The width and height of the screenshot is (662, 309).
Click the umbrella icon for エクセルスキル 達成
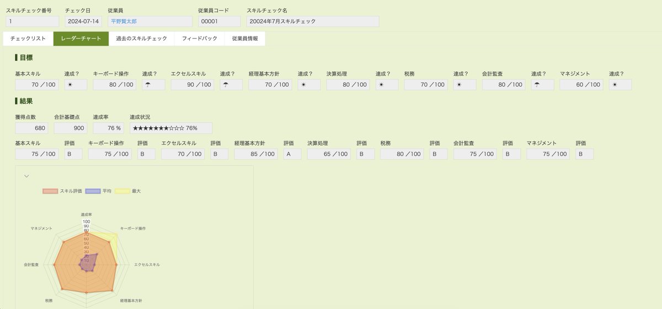coord(225,85)
